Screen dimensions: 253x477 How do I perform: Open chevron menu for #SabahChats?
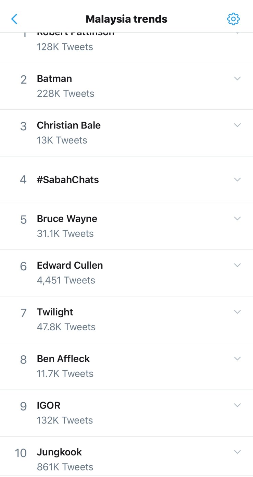237,180
